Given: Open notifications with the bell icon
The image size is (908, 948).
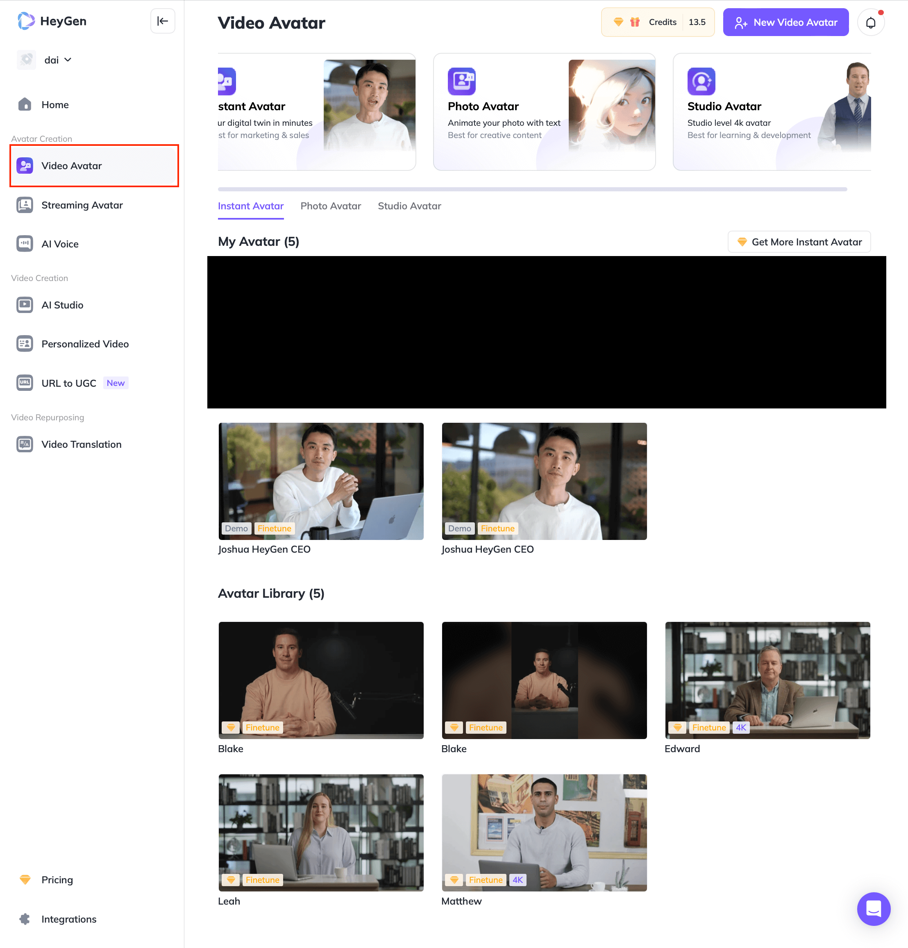Looking at the screenshot, I should point(870,22).
